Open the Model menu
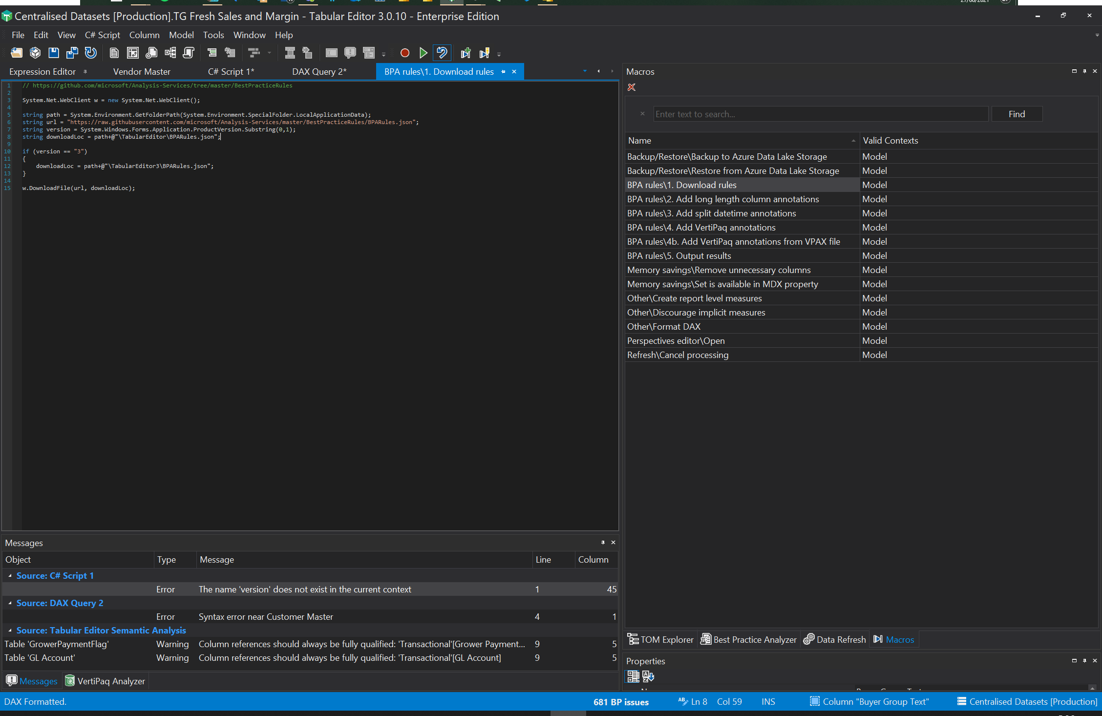1102x716 pixels. point(181,35)
